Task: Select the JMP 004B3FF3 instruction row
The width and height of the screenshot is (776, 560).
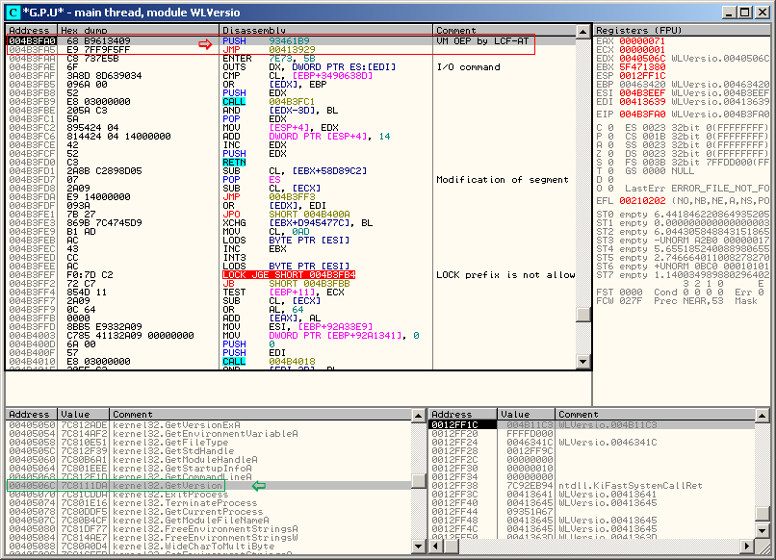Action: [291, 197]
